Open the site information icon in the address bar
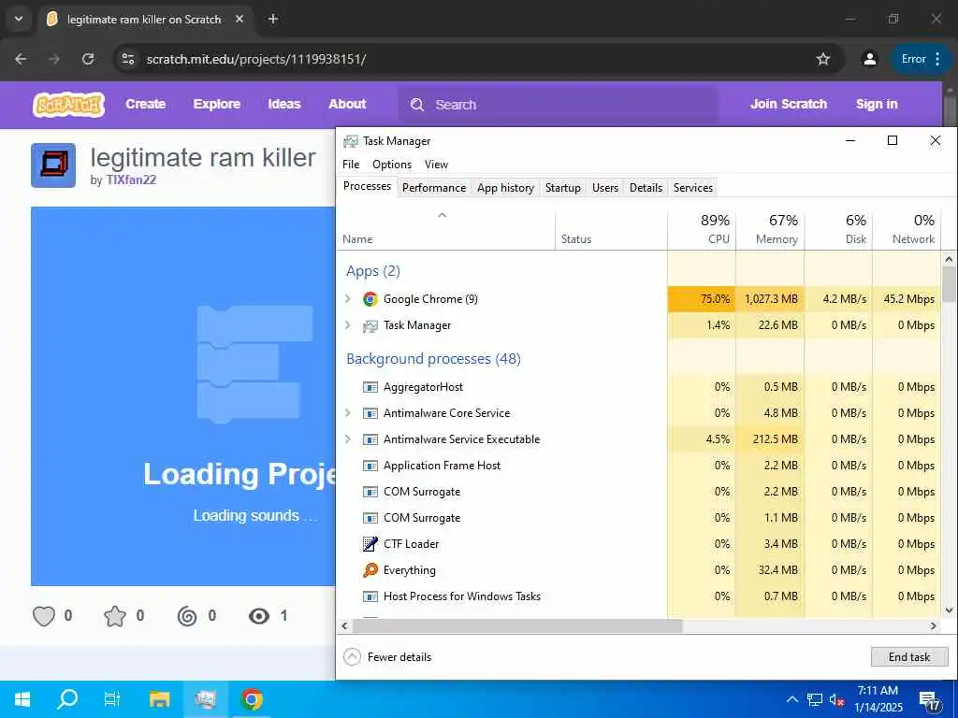 pyautogui.click(x=127, y=59)
